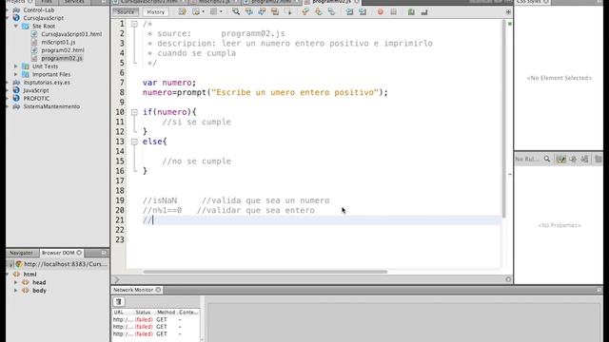Expand the head node arrow in Browser DOM

click(16, 282)
